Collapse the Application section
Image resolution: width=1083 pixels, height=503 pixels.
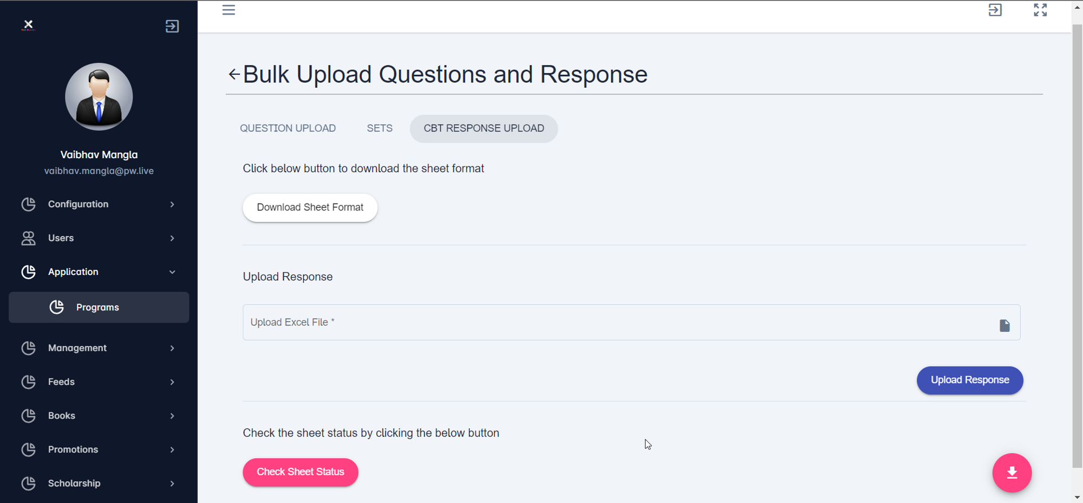point(99,272)
